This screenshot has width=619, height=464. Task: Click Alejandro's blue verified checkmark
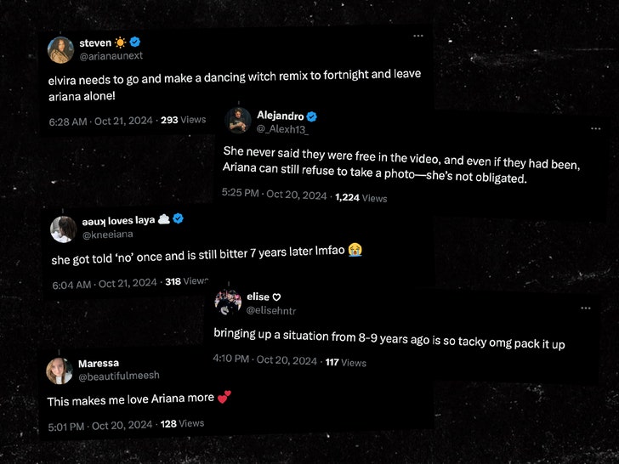(312, 116)
